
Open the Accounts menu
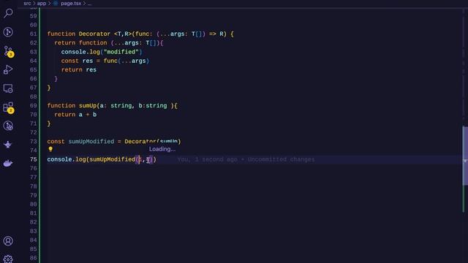click(8, 240)
